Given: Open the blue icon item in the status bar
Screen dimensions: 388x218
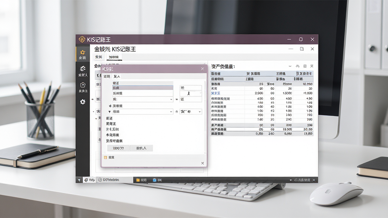Looking at the screenshot, I should (x=157, y=180).
